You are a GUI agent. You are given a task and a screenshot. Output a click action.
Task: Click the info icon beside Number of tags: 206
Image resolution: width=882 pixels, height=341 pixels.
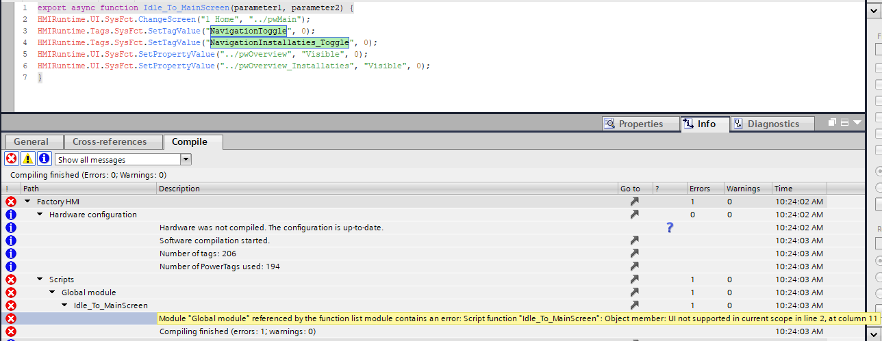11,254
